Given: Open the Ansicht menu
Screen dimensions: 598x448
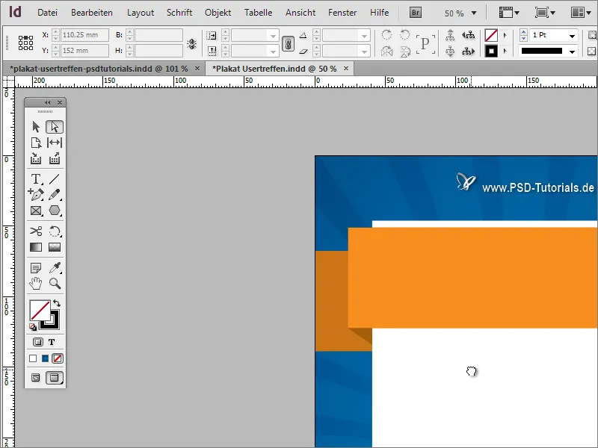Looking at the screenshot, I should pos(300,13).
